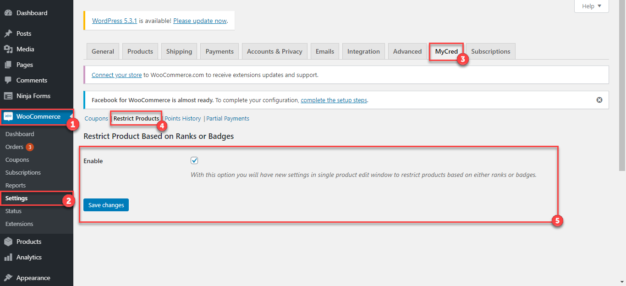This screenshot has height=286, width=626.
Task: Click the Media label in the sidebar
Action: pos(25,49)
